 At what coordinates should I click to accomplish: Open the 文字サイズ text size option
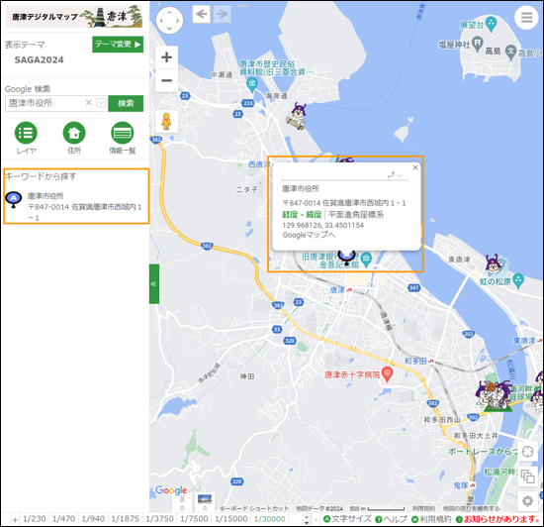(347, 519)
